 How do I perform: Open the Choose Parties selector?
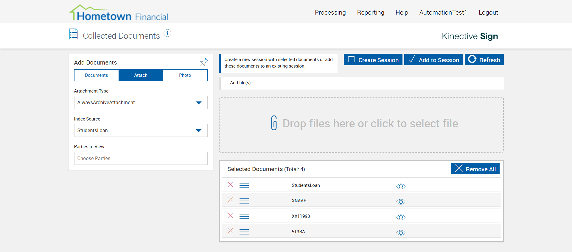tap(141, 158)
